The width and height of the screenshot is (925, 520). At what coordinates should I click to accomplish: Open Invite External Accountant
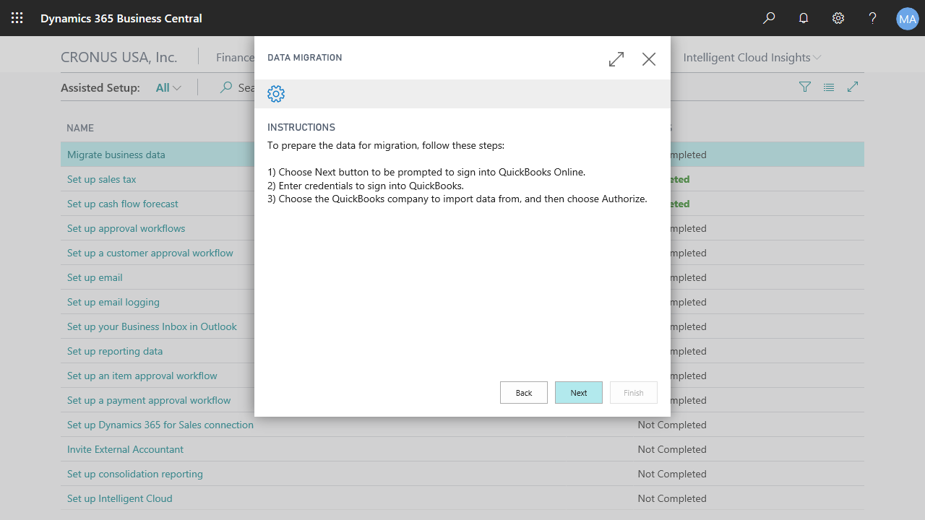coord(126,449)
